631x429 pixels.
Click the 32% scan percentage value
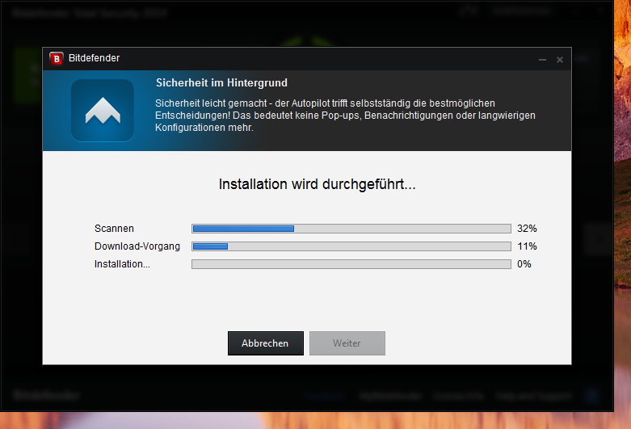(527, 229)
